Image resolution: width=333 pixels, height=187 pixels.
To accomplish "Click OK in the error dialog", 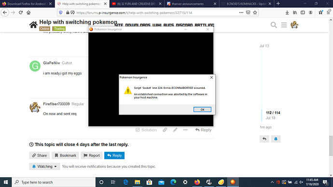I will 202,110.
